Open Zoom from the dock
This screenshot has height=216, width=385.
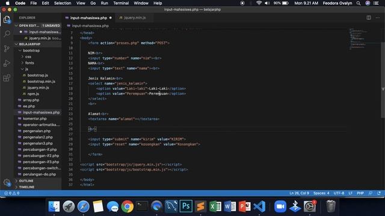[280, 206]
